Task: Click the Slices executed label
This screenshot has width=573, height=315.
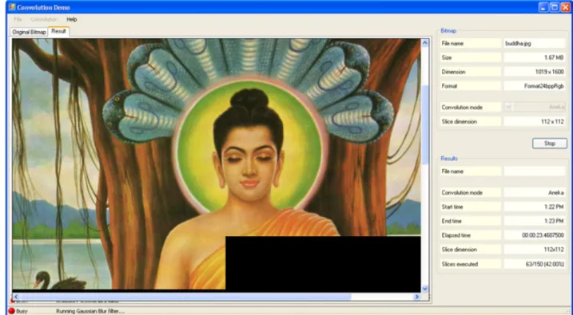Action: (x=460, y=264)
